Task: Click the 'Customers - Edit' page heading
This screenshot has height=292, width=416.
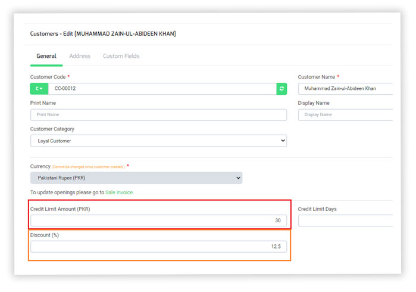Action: click(103, 34)
